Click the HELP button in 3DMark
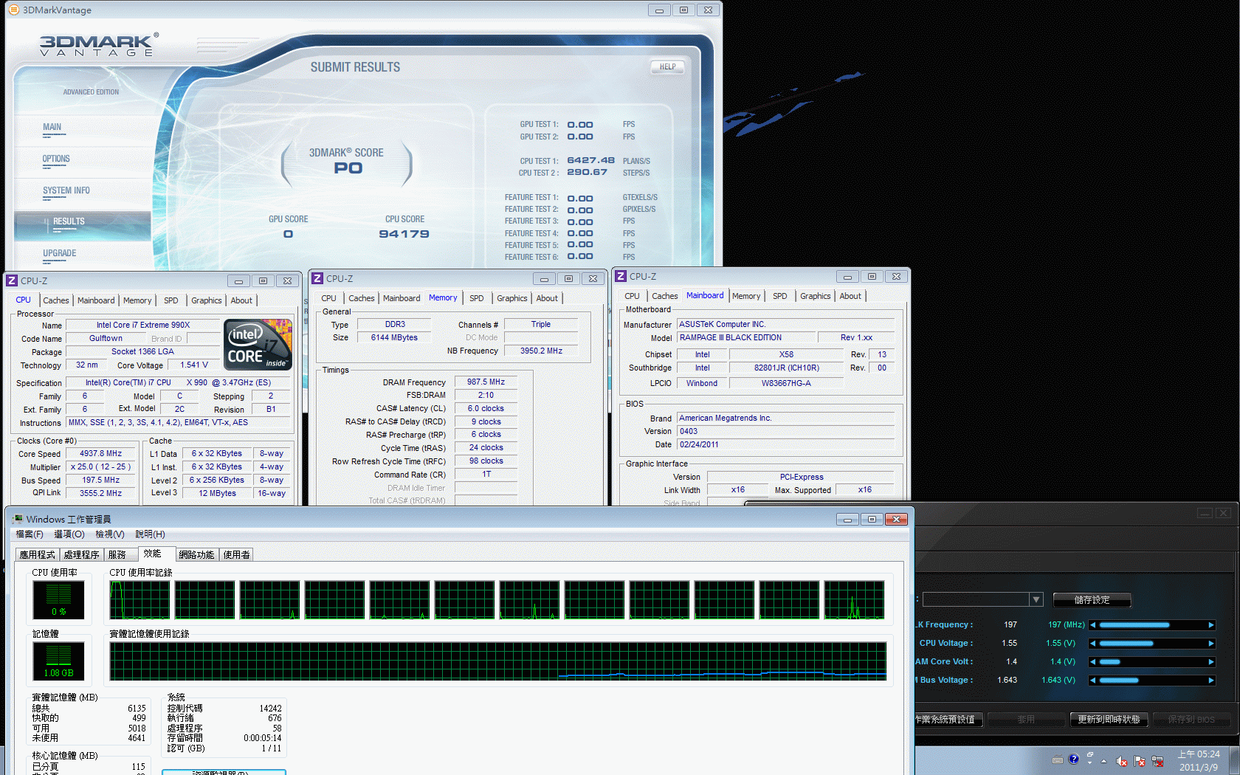Viewport: 1240px width, 775px height. [x=668, y=66]
